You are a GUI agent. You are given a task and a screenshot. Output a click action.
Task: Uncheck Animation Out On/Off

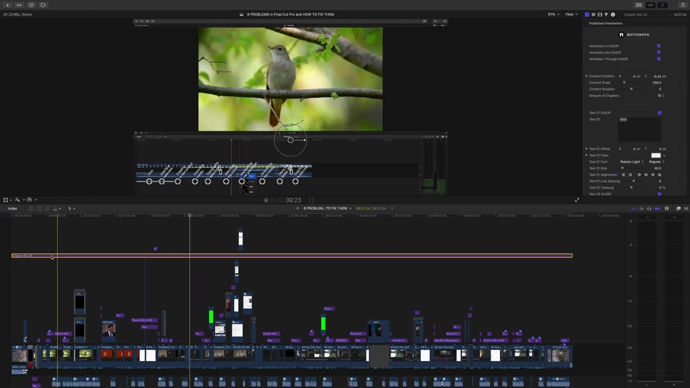(x=659, y=53)
